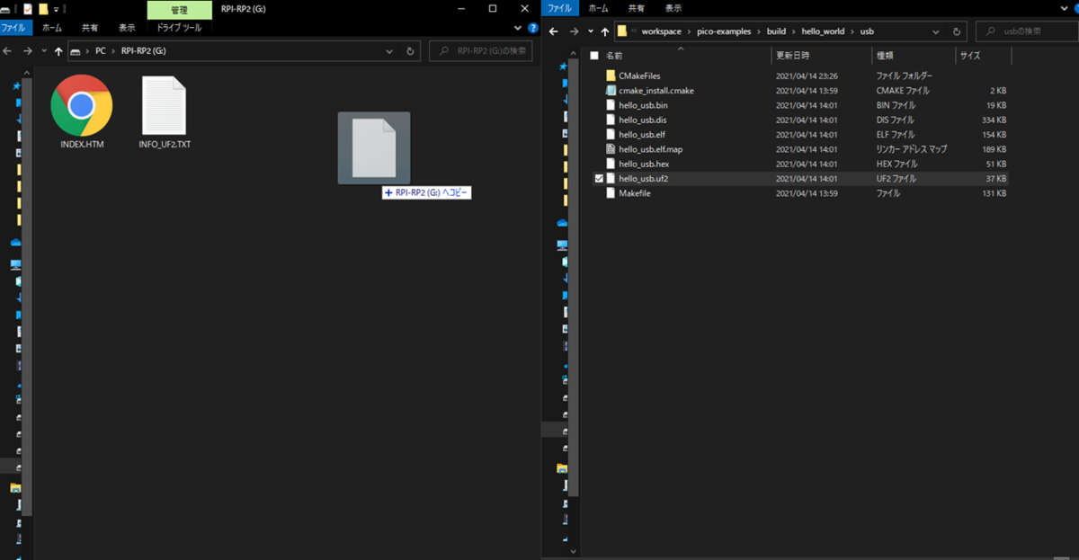1079x560 pixels.
Task: Go back in RPI-RP2 window
Action: [9, 51]
